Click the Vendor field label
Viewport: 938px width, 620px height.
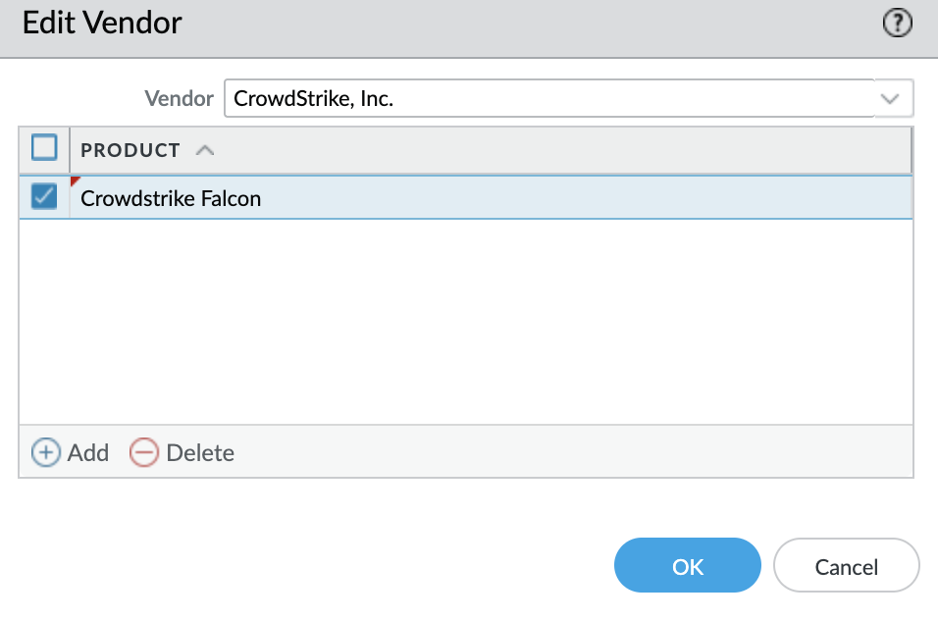tap(179, 98)
